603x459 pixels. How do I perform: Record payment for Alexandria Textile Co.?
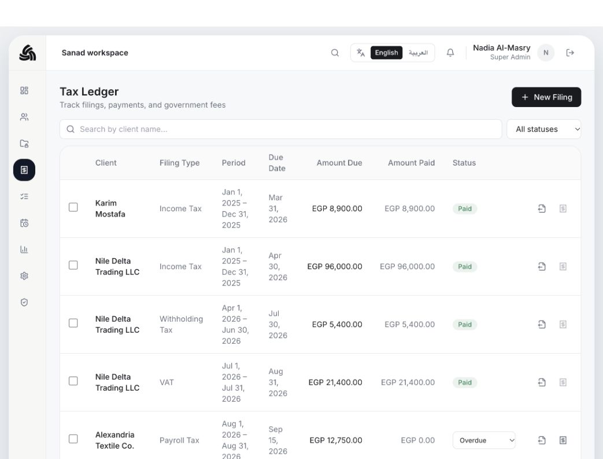coord(563,440)
